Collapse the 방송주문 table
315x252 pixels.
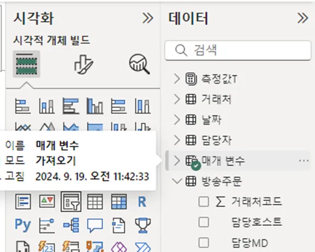tap(177, 181)
